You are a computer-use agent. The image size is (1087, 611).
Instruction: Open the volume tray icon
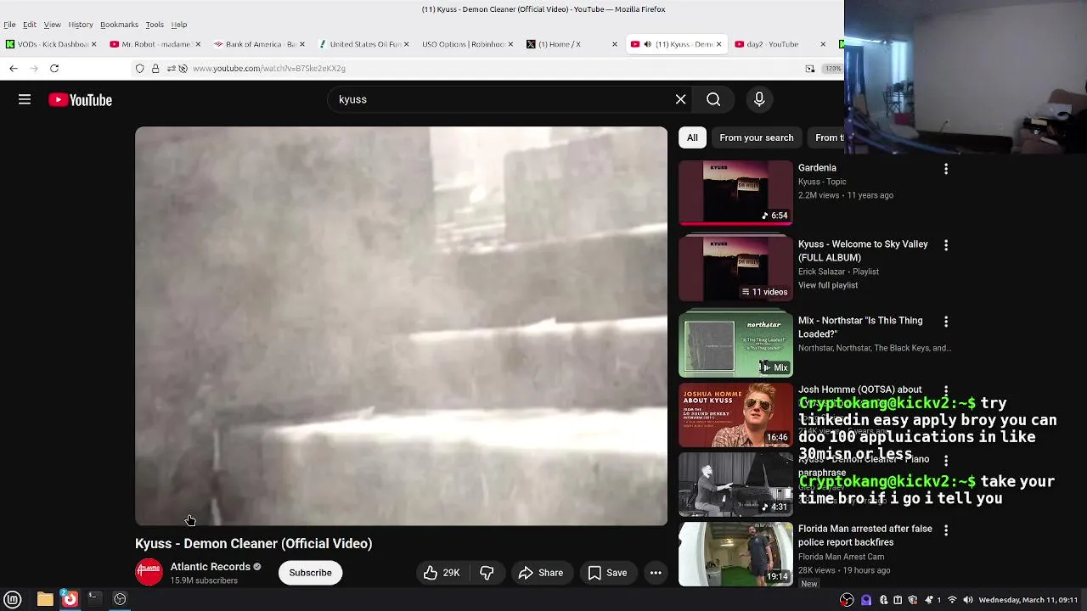click(x=968, y=600)
